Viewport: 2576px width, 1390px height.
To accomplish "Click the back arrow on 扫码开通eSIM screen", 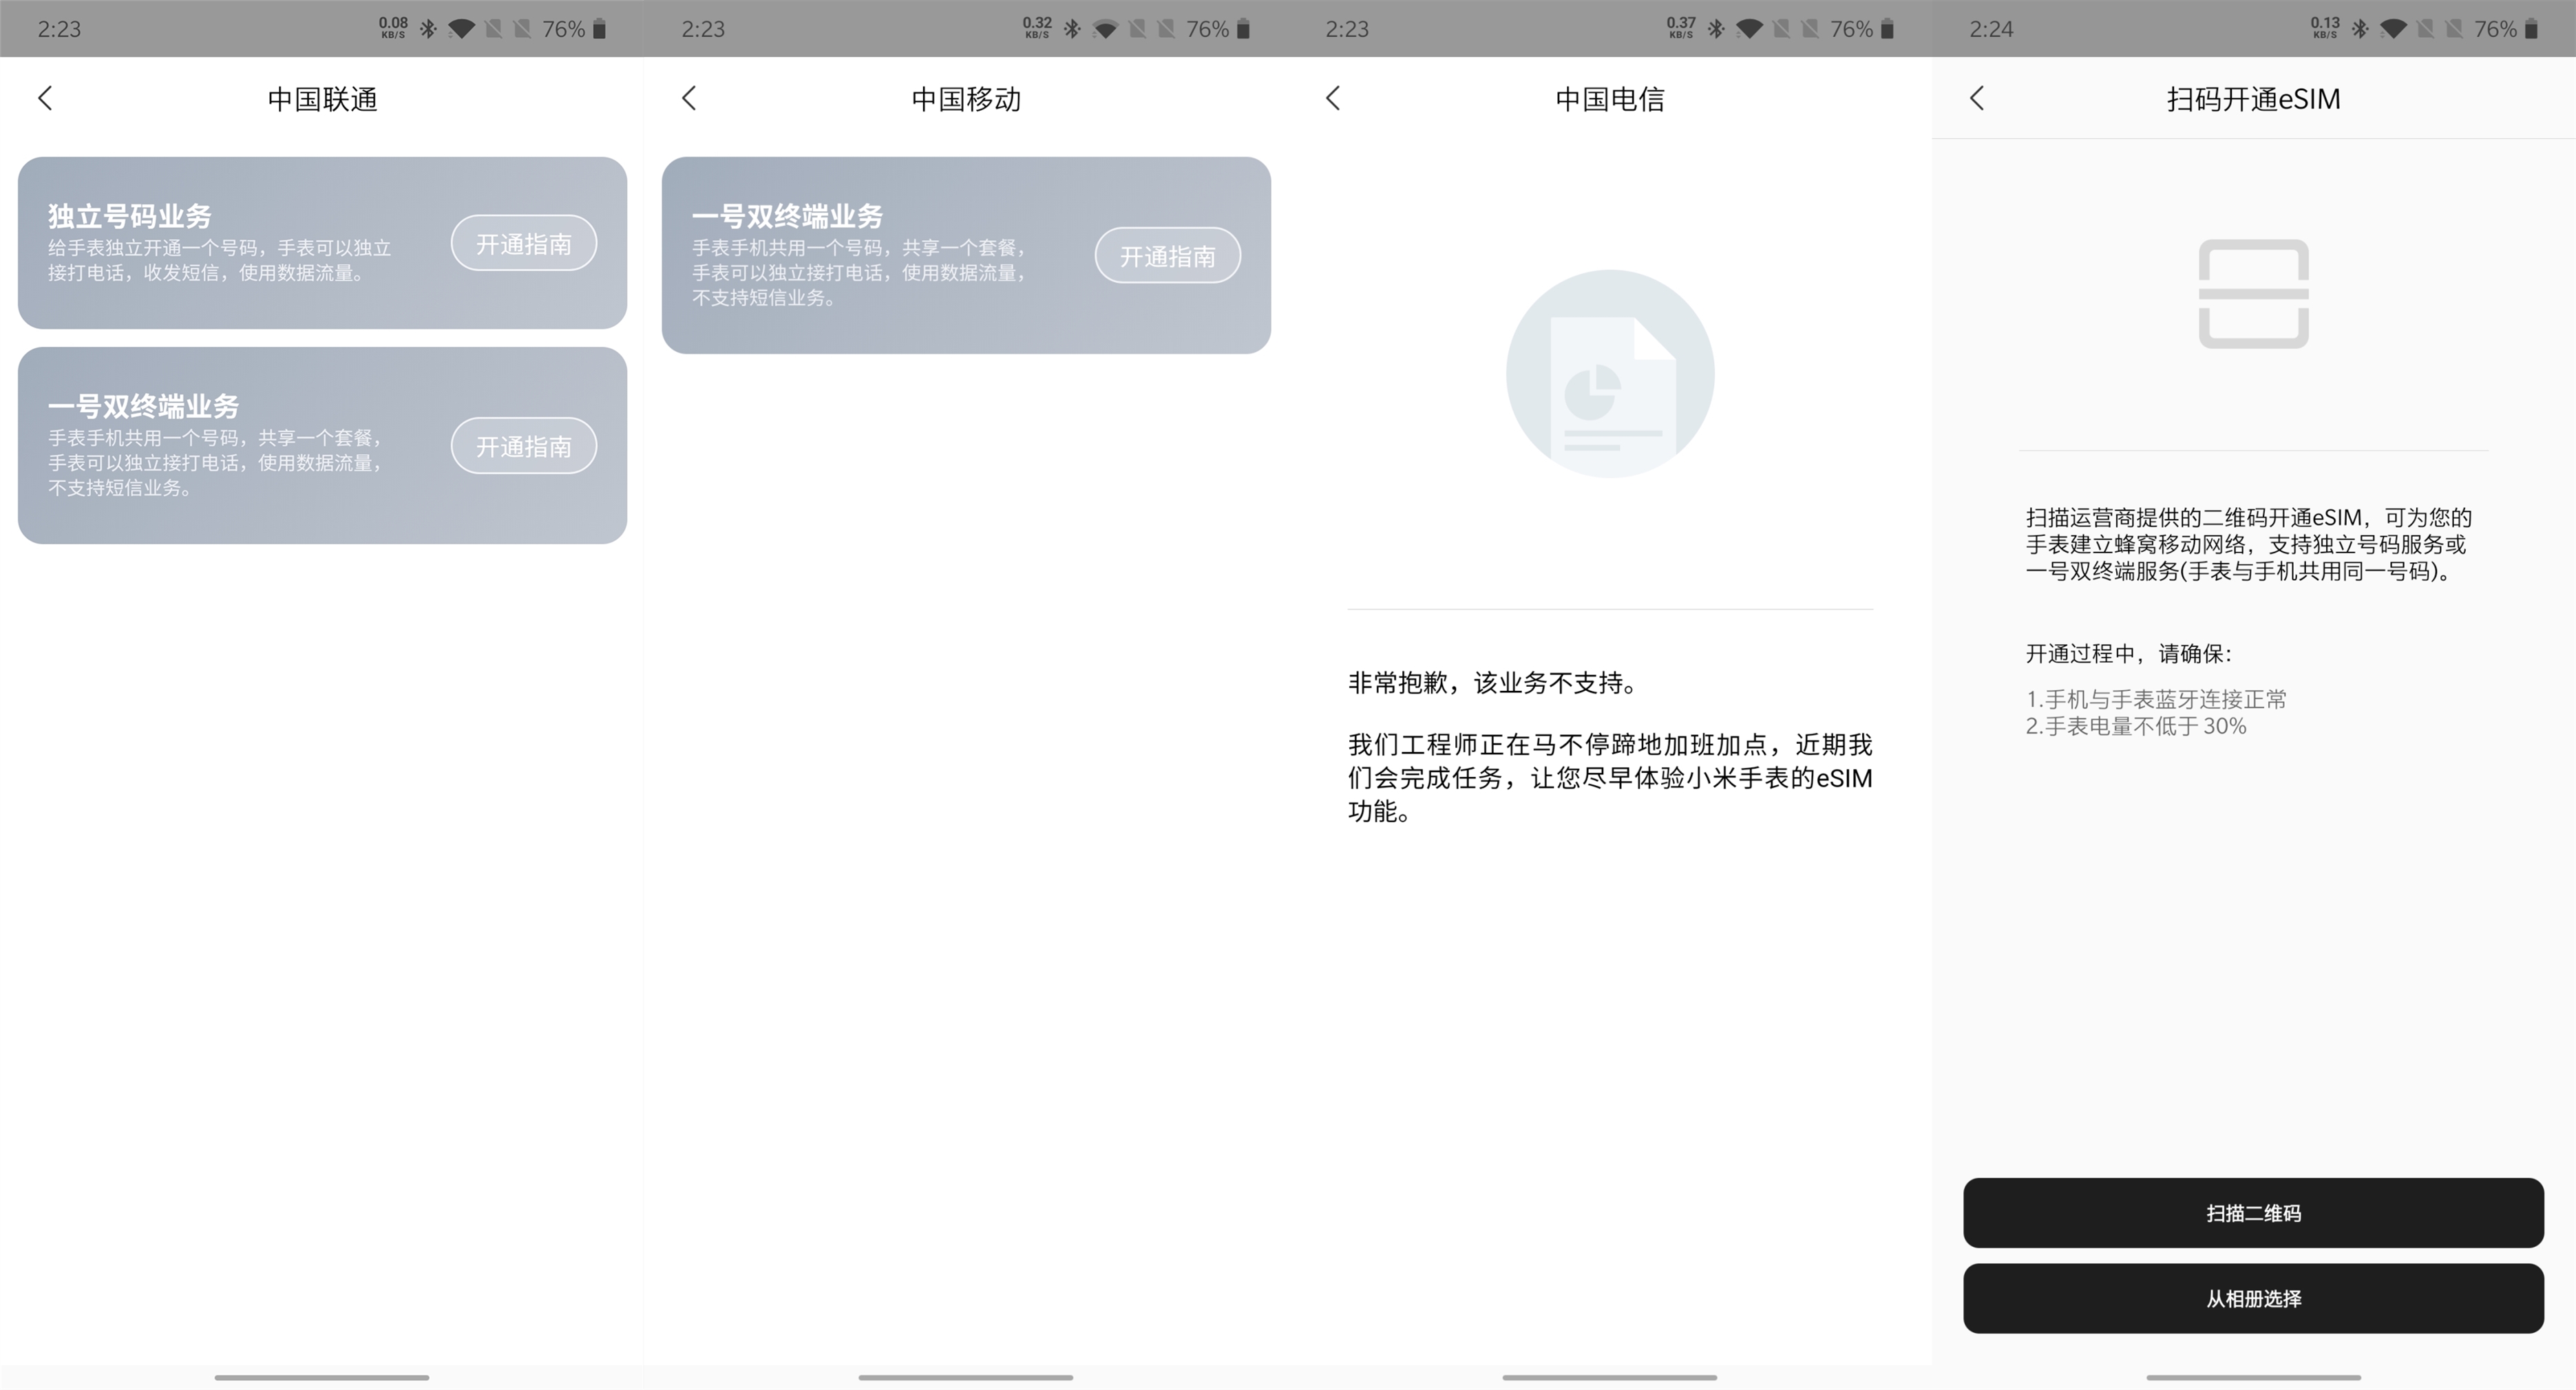I will [1978, 98].
